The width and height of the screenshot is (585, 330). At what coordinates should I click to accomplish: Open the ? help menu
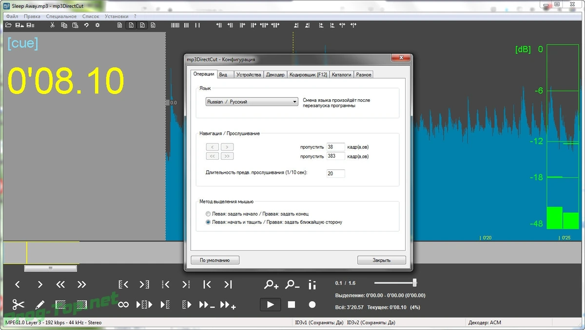(135, 16)
